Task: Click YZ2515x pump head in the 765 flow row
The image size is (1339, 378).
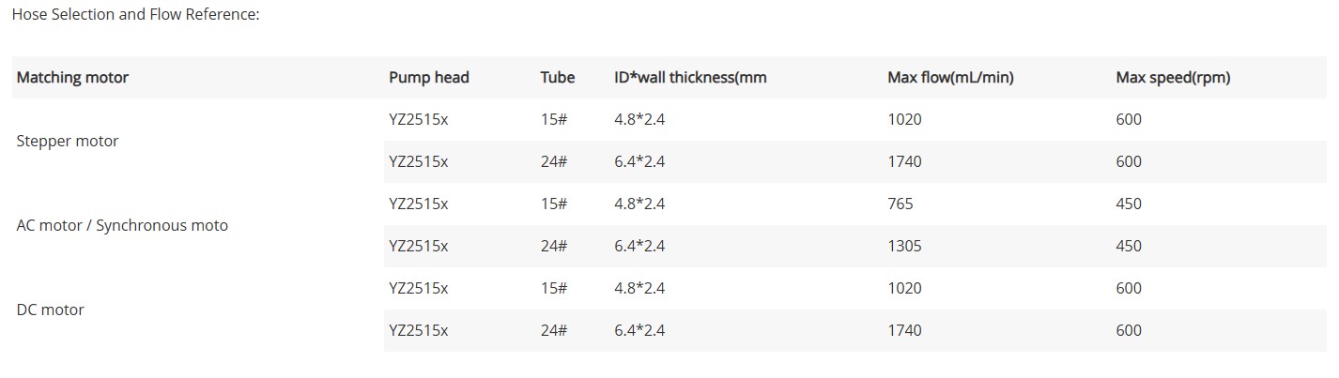Action: 419,204
